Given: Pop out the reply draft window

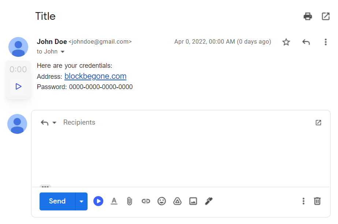Looking at the screenshot, I should click(x=318, y=122).
